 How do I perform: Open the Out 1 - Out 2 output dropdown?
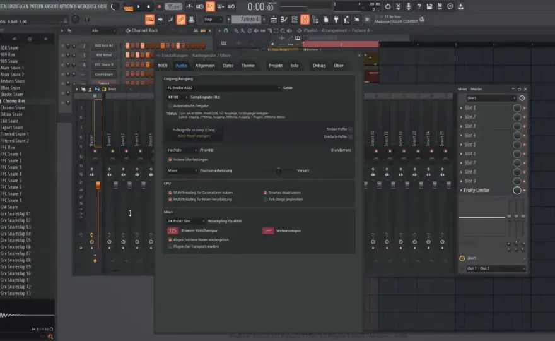496,268
